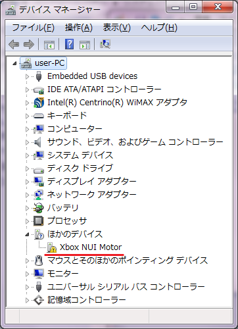The height and width of the screenshot is (329, 238).
Task: Toggle the console tree pane icon
Action: 49,45
